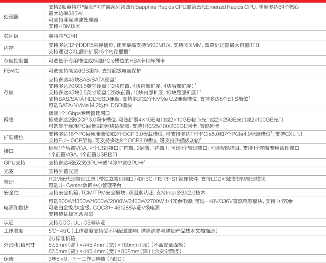
Task: Click the HDM无代理管理工具 line
Action: click(157, 179)
